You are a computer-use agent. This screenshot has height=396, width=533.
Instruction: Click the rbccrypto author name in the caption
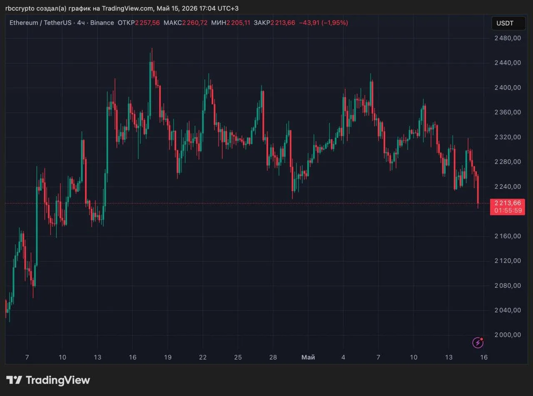20,8
